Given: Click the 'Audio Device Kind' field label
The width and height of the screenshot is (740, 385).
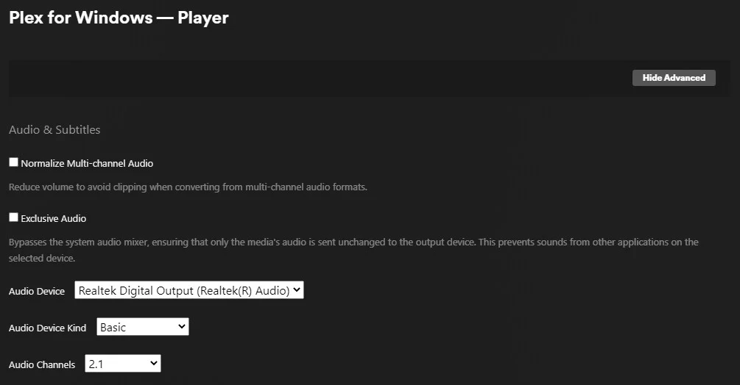Looking at the screenshot, I should [x=47, y=328].
